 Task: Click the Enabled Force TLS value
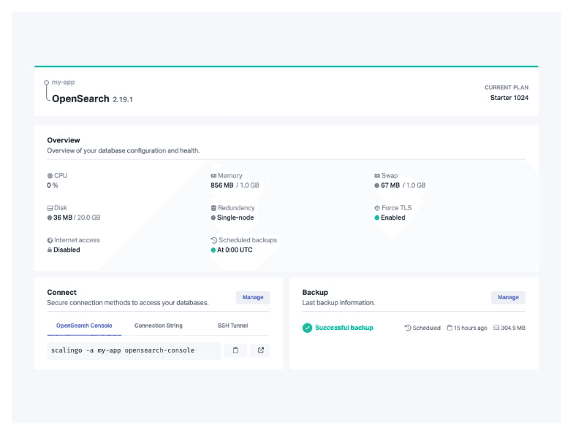(393, 217)
